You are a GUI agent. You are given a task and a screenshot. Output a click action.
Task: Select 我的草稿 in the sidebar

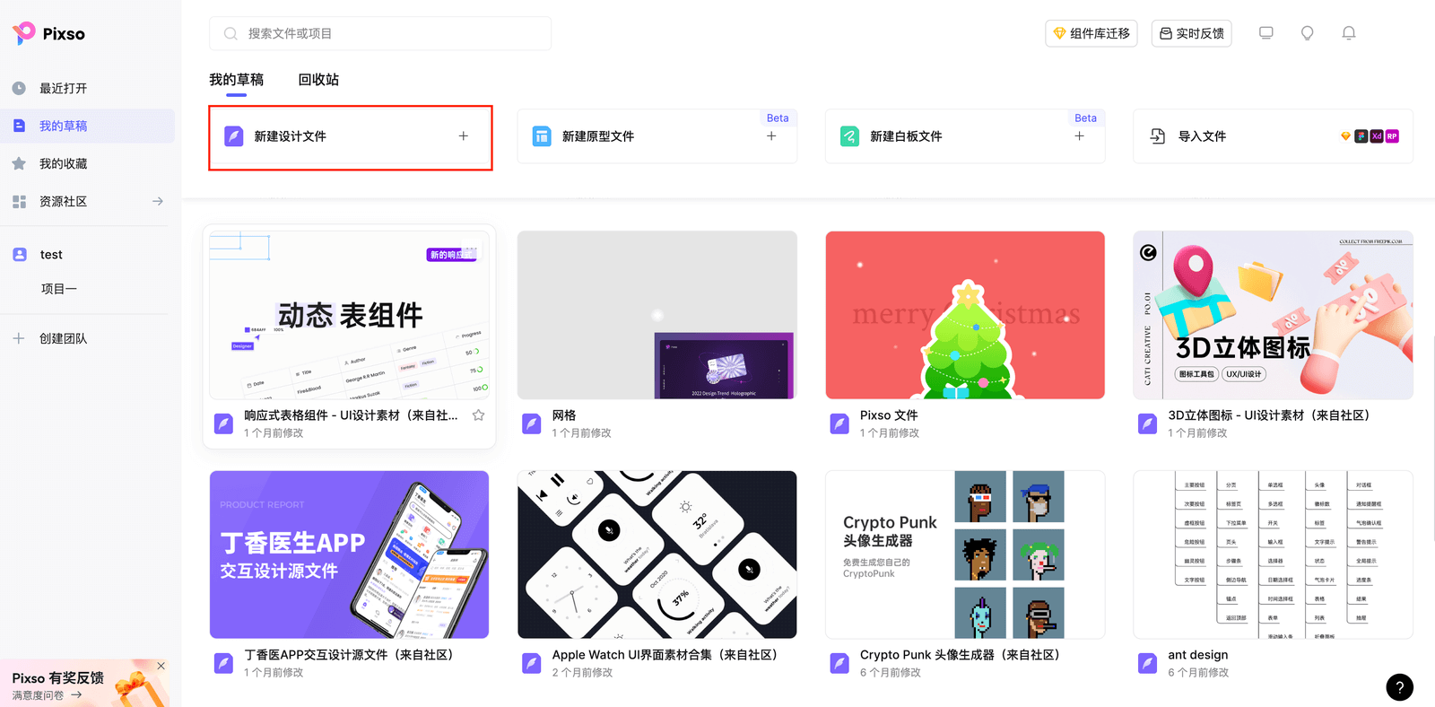87,126
